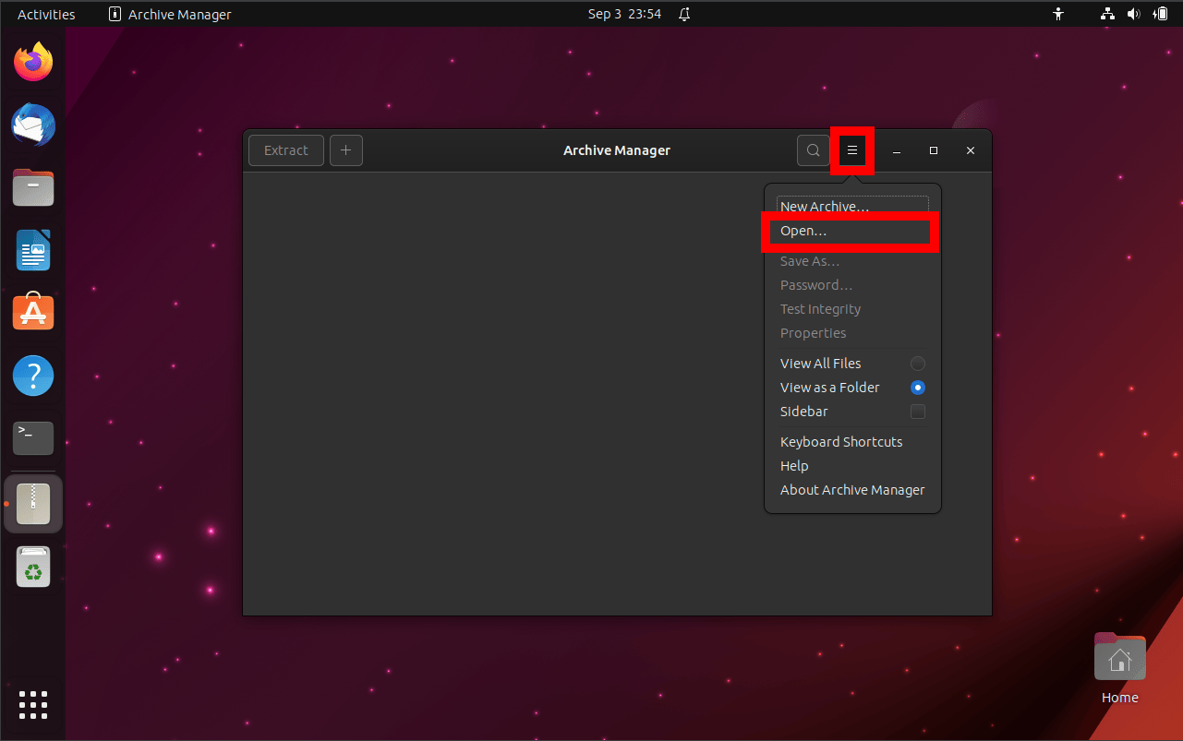The width and height of the screenshot is (1183, 741).
Task: Open the Home folder on the desktop
Action: click(x=1119, y=657)
